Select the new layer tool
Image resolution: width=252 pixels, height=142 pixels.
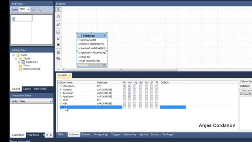[58, 32]
